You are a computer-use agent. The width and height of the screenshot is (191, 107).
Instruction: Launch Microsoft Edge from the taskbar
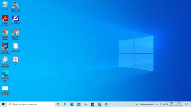coord(72,104)
